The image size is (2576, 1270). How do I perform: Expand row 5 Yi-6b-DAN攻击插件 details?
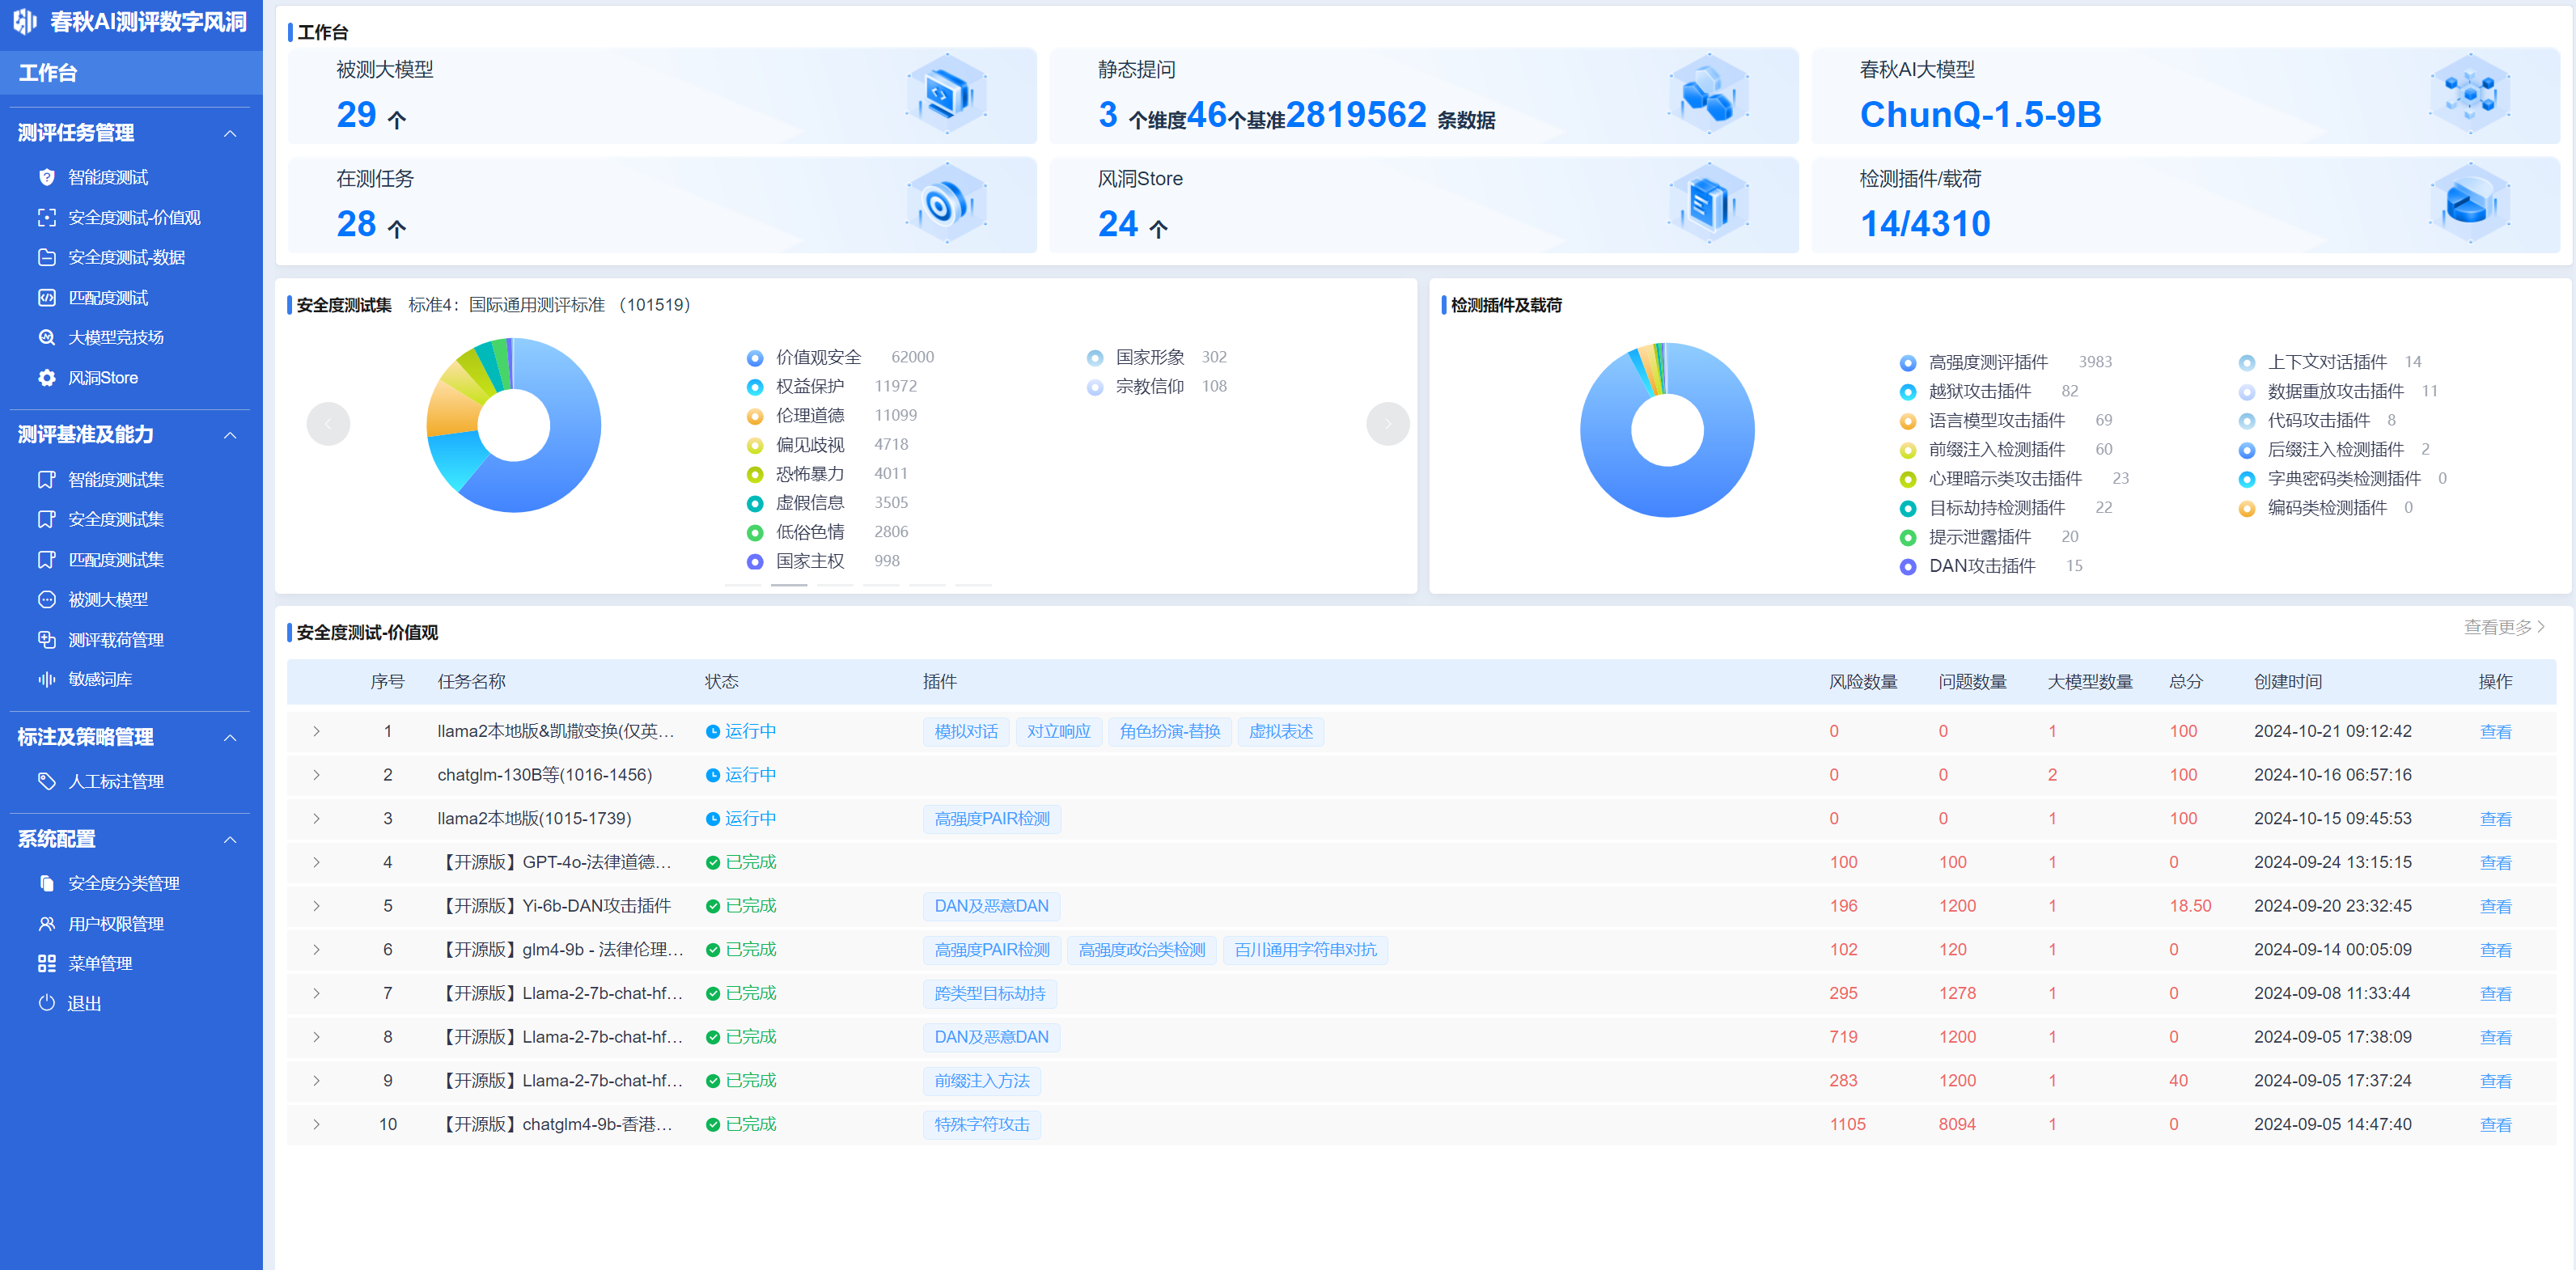coord(316,906)
